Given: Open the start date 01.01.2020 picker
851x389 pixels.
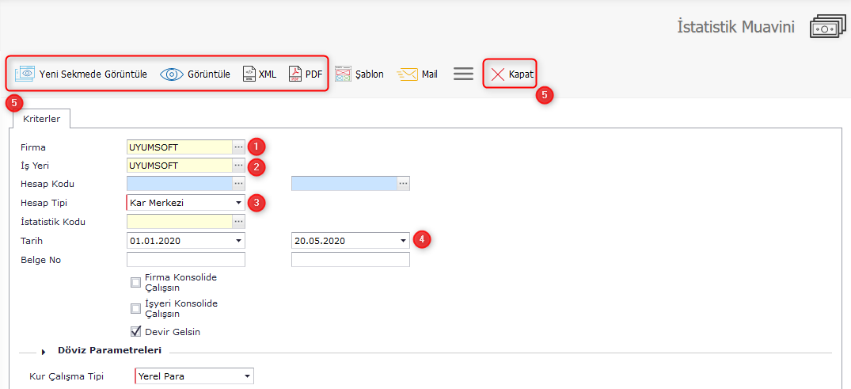Looking at the screenshot, I should point(238,241).
